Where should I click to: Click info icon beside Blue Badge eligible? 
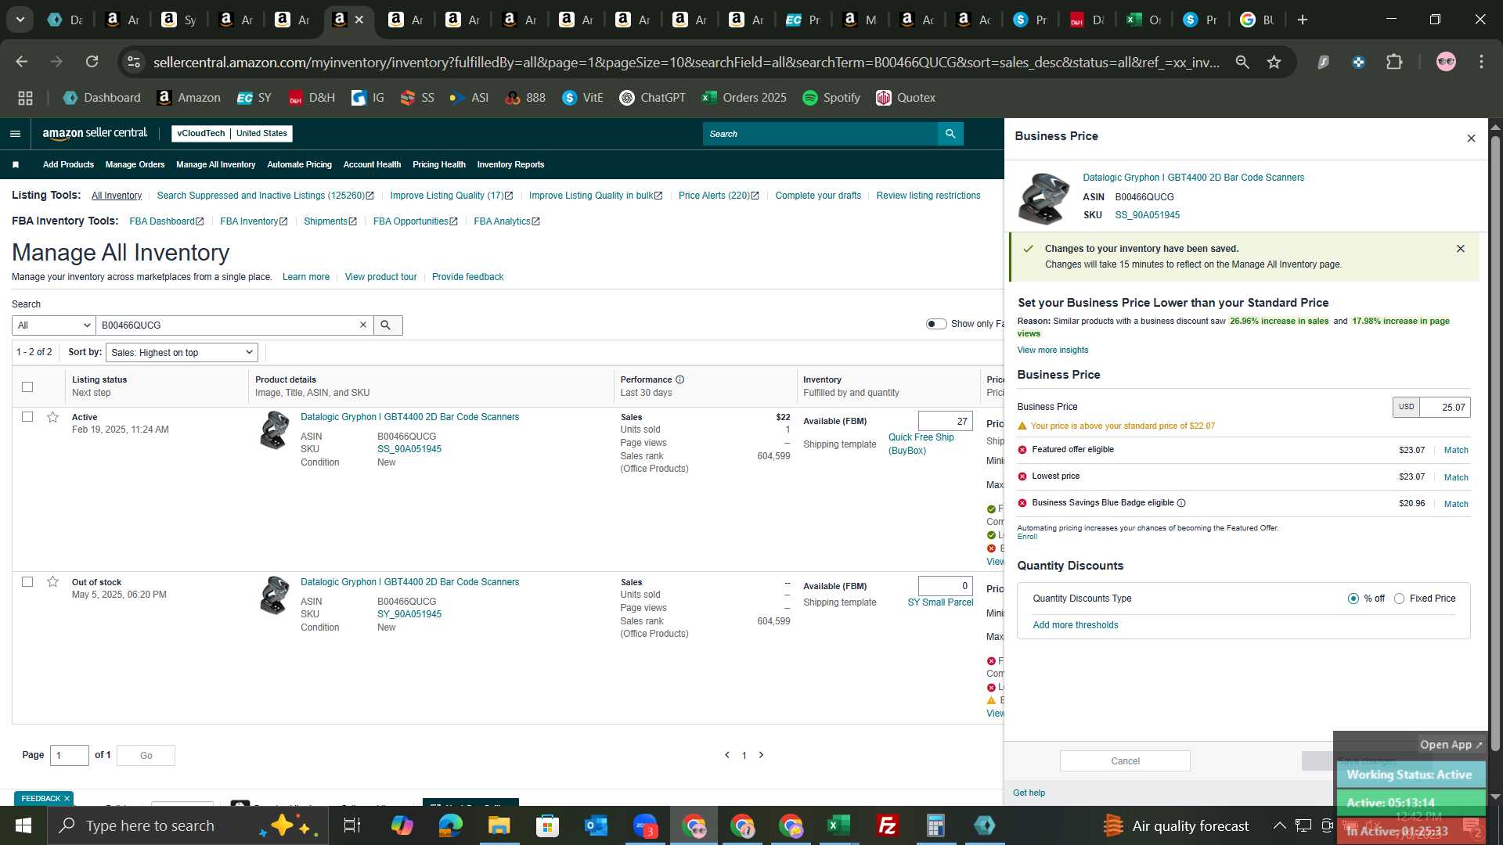pyautogui.click(x=1181, y=504)
